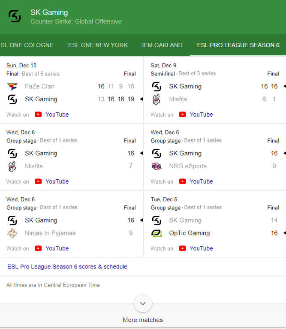The height and width of the screenshot is (329, 286).
Task: Open YouTube link for group stage Misfits match
Action: tap(57, 181)
